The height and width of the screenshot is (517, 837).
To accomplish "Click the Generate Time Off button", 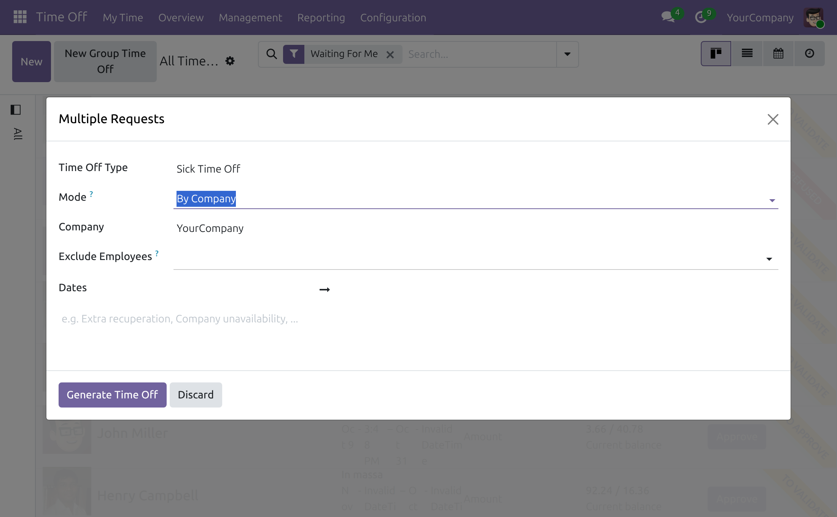I will pyautogui.click(x=112, y=395).
